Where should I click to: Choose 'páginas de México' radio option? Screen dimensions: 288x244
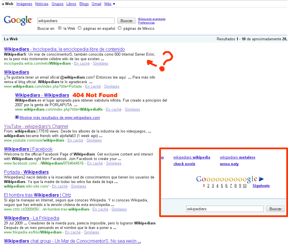119,28
